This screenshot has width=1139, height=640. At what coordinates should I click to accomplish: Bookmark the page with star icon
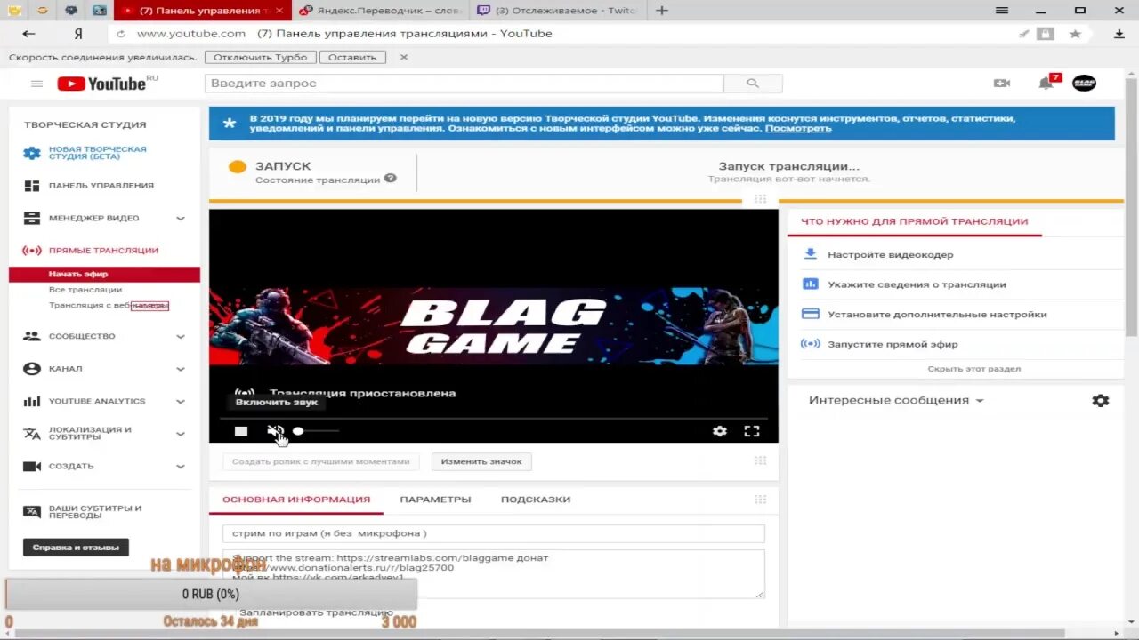(x=1075, y=34)
